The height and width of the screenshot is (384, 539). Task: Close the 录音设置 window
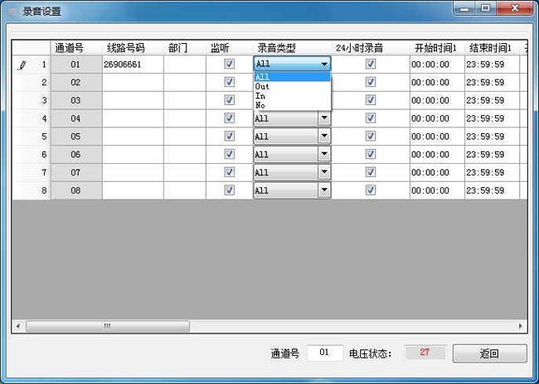[x=516, y=8]
